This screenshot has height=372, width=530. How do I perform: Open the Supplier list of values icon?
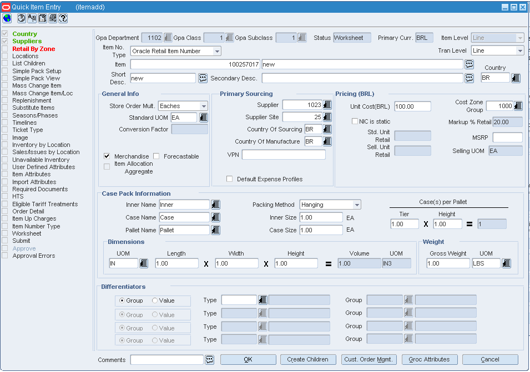coord(327,105)
